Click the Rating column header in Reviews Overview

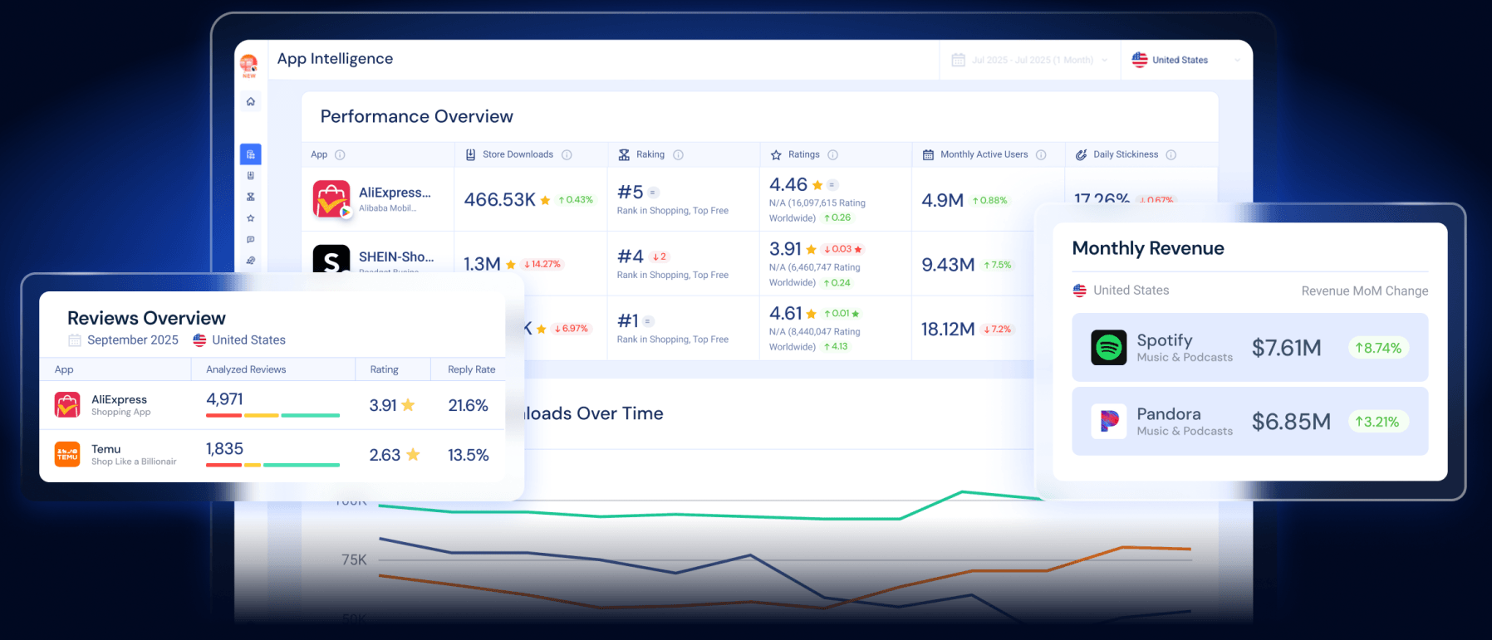(384, 369)
